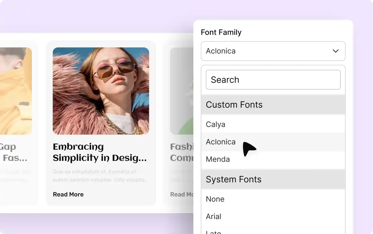
Task: Select the Calya custom font
Action: (x=215, y=124)
